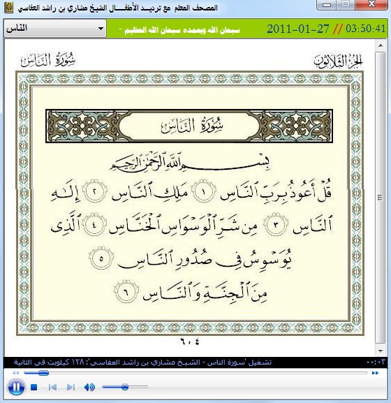Viewport: 391px width, 403px height.
Task: Click the vertical scrollbar thumb
Action: pyautogui.click(x=381, y=198)
